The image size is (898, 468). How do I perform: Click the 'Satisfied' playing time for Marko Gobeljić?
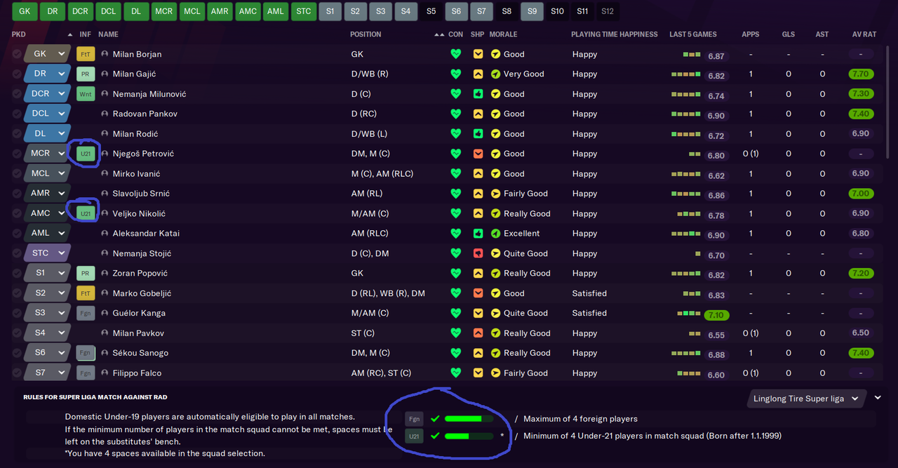[589, 293]
